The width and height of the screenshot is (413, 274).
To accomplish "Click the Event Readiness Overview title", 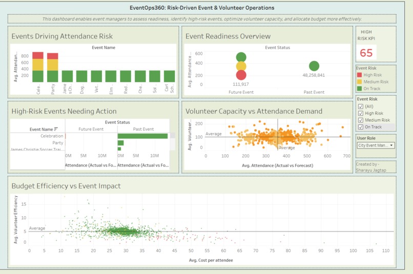I will 228,36.
